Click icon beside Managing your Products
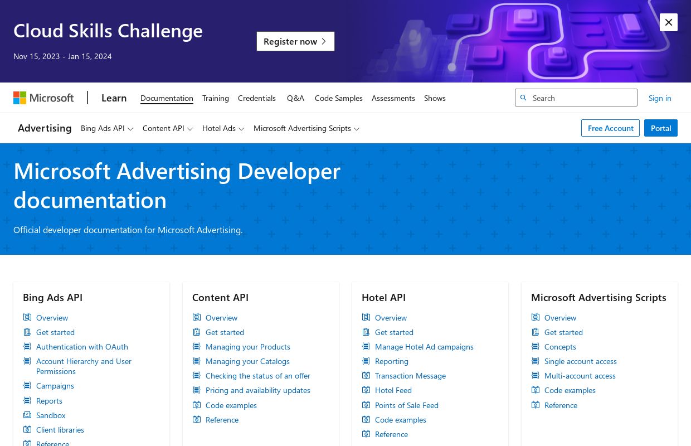691x446 pixels. pos(197,346)
